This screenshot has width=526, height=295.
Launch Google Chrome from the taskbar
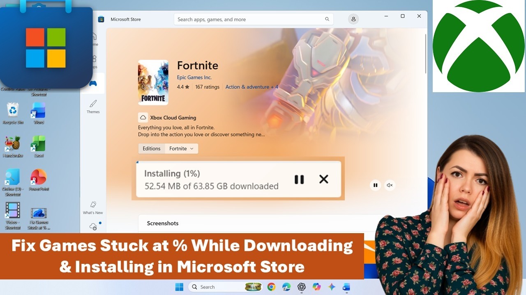[271, 287]
